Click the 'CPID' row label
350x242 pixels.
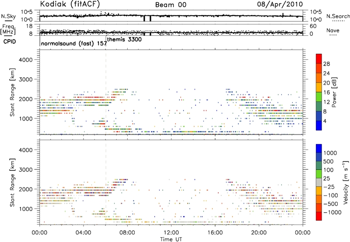(10, 41)
